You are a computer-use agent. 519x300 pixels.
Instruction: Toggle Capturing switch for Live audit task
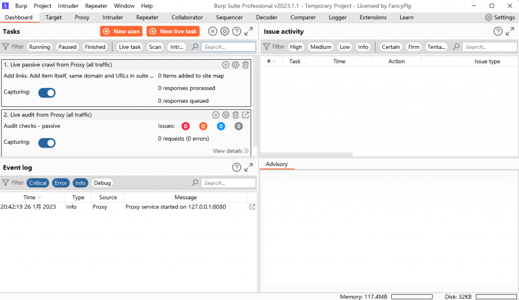[x=47, y=143]
